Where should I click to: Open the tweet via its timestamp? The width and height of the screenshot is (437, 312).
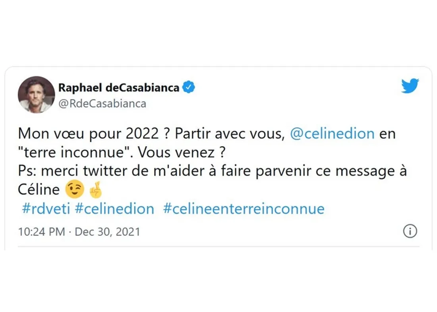click(x=79, y=231)
